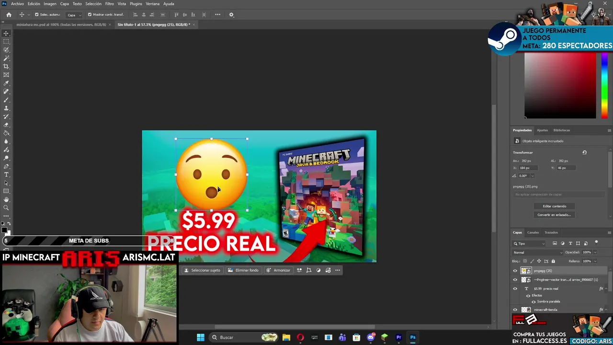Filter layers by adjustment layer icon
The width and height of the screenshot is (613, 345).
pyautogui.click(x=562, y=243)
